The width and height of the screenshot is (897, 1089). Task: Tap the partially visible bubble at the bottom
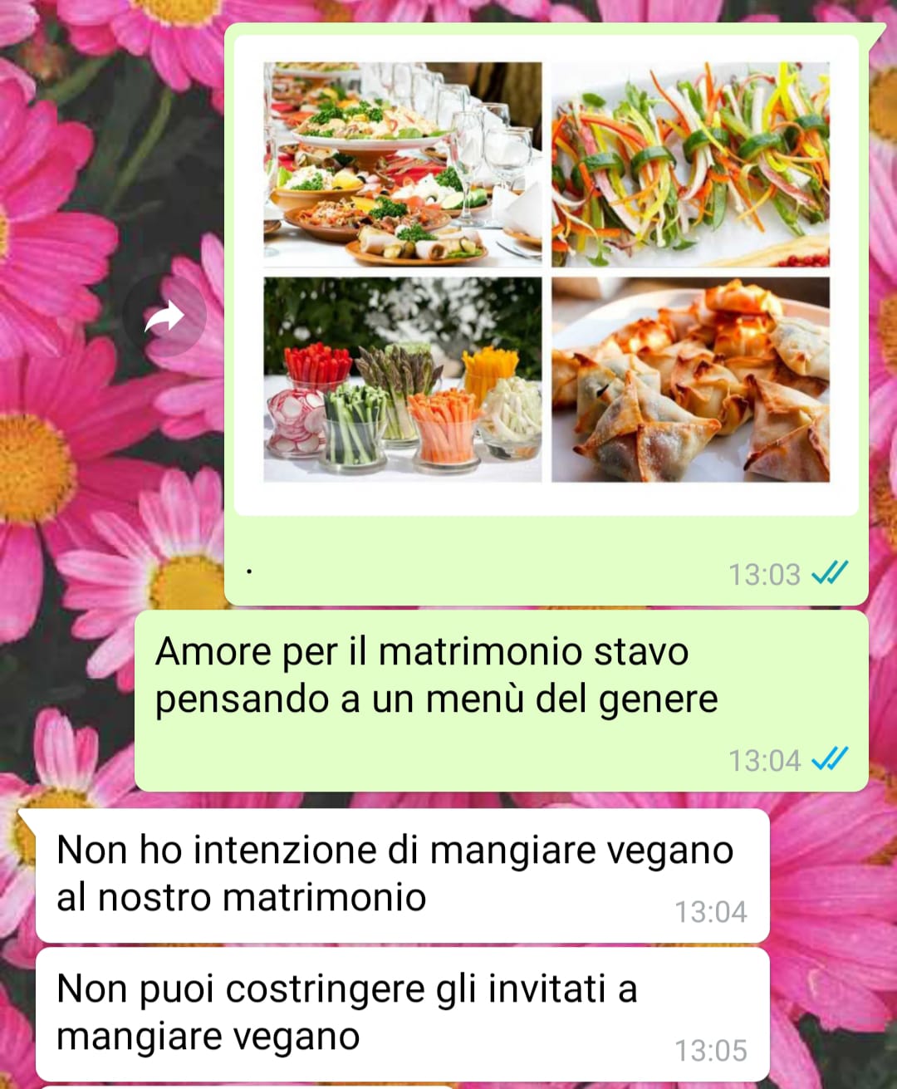click(245, 1087)
